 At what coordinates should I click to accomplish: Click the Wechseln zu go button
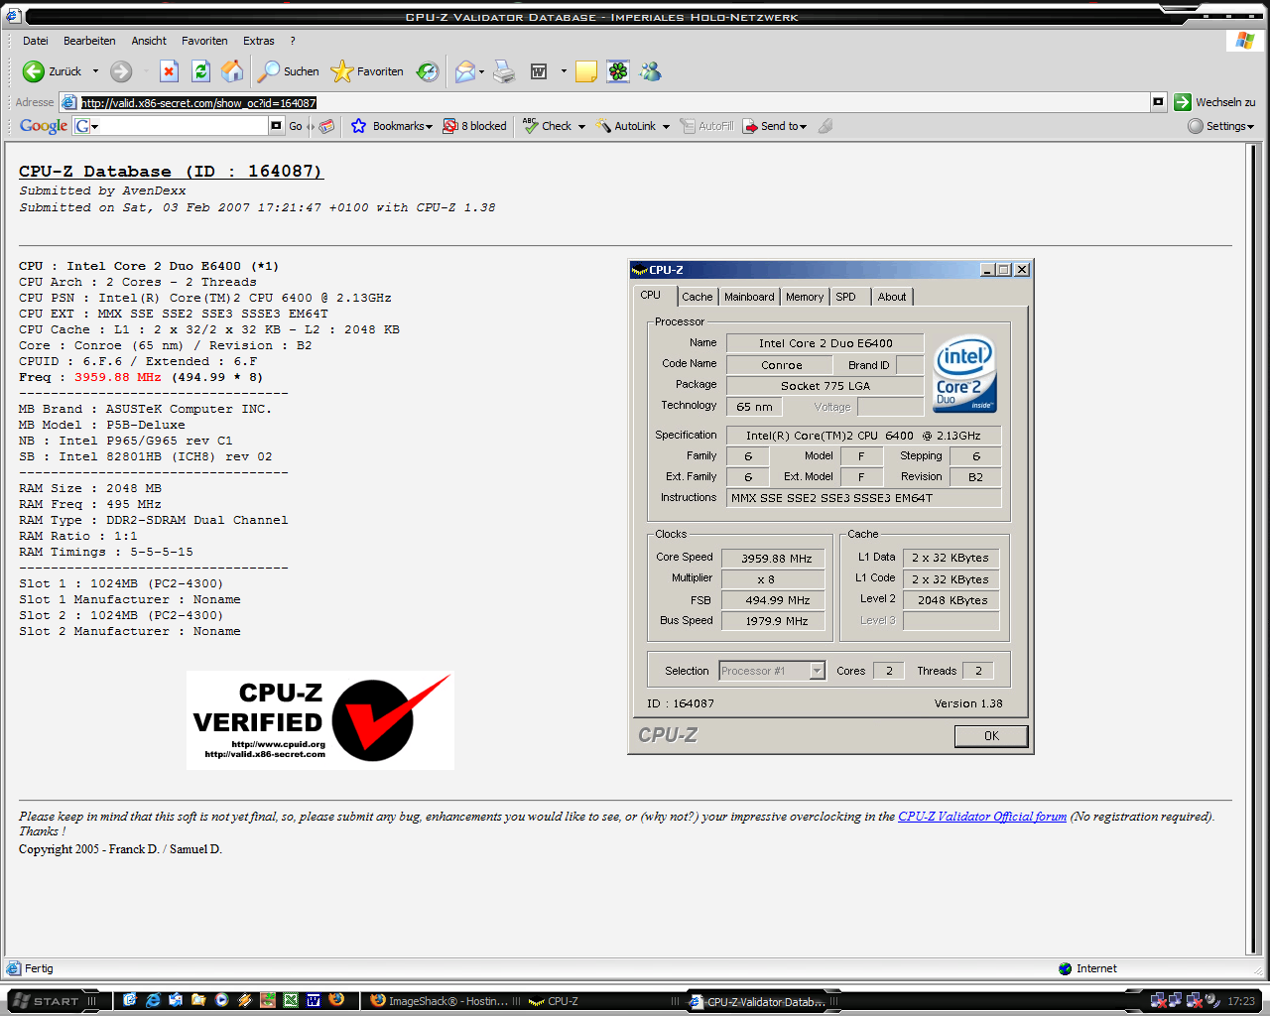pyautogui.click(x=1214, y=102)
